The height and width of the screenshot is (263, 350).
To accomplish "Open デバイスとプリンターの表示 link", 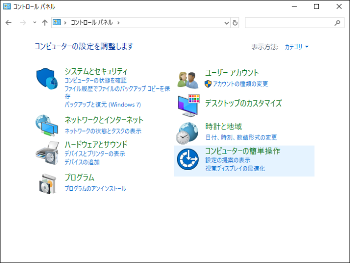I will 95,154.
